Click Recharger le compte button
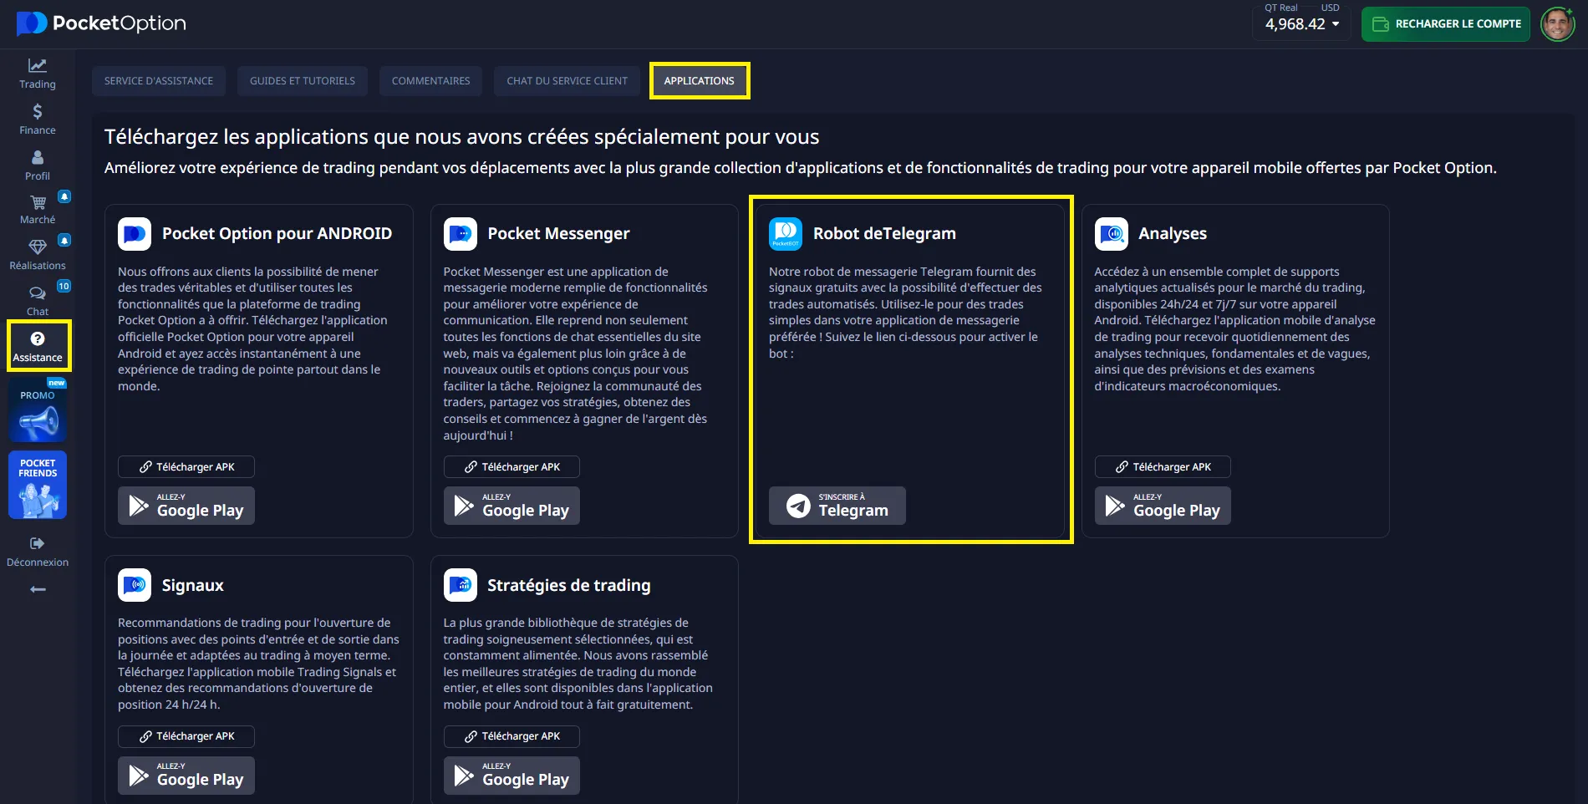 coord(1446,24)
